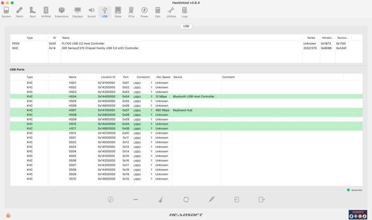This screenshot has height=220, width=372.
Task: Click the syringe inject icon
Action: pos(211,200)
